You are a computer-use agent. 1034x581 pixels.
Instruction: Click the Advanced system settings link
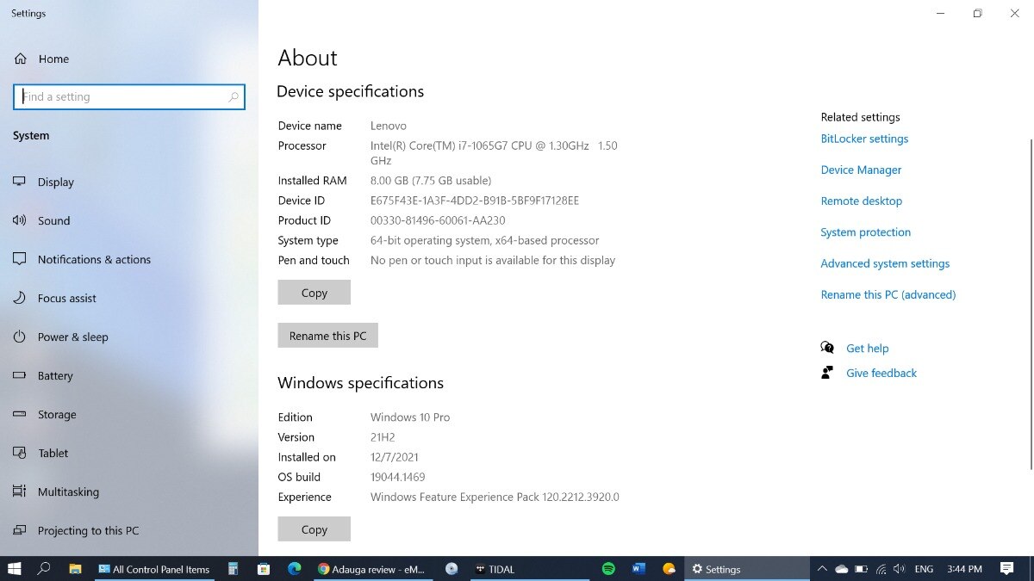coord(885,264)
